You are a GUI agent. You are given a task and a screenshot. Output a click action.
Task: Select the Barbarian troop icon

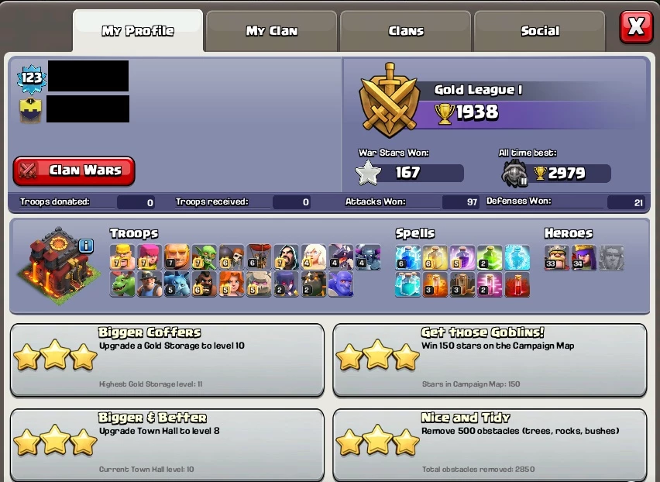[x=122, y=256]
